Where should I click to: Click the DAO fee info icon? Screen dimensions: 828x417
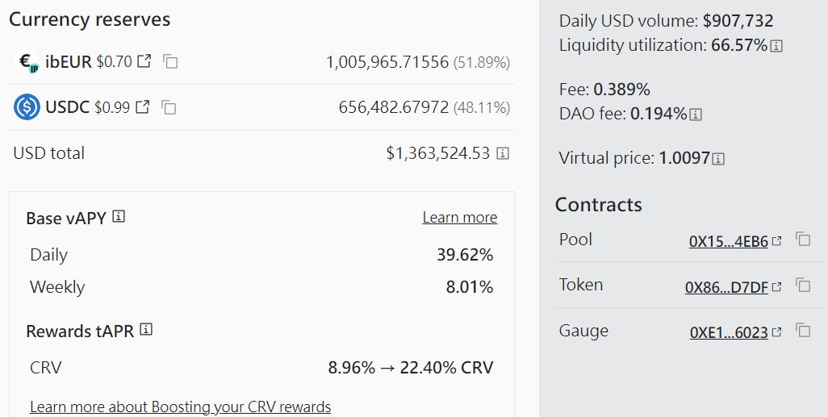click(696, 114)
